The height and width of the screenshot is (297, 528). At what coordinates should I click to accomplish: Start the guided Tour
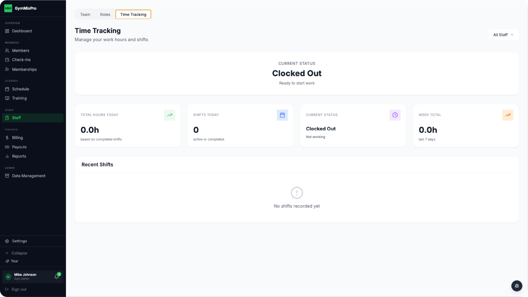tap(14, 261)
